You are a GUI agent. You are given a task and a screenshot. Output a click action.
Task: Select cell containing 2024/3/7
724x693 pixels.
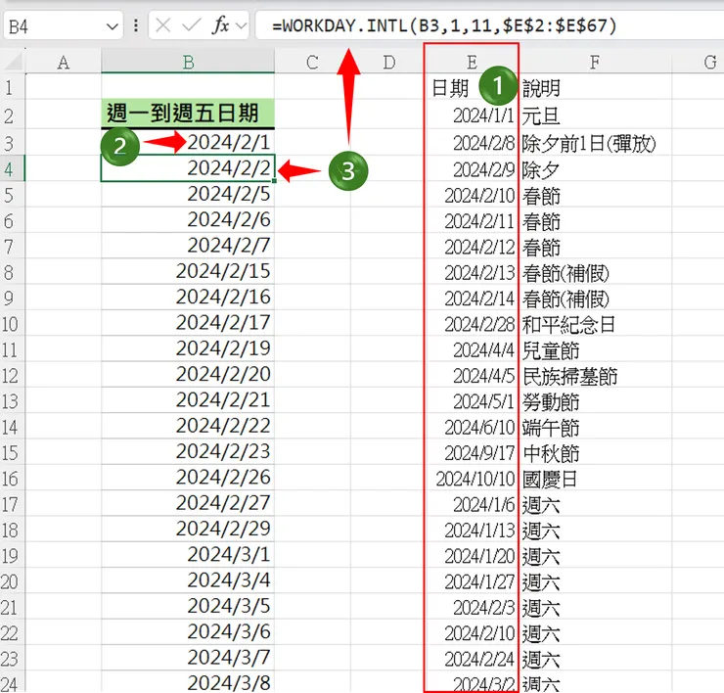pos(188,658)
